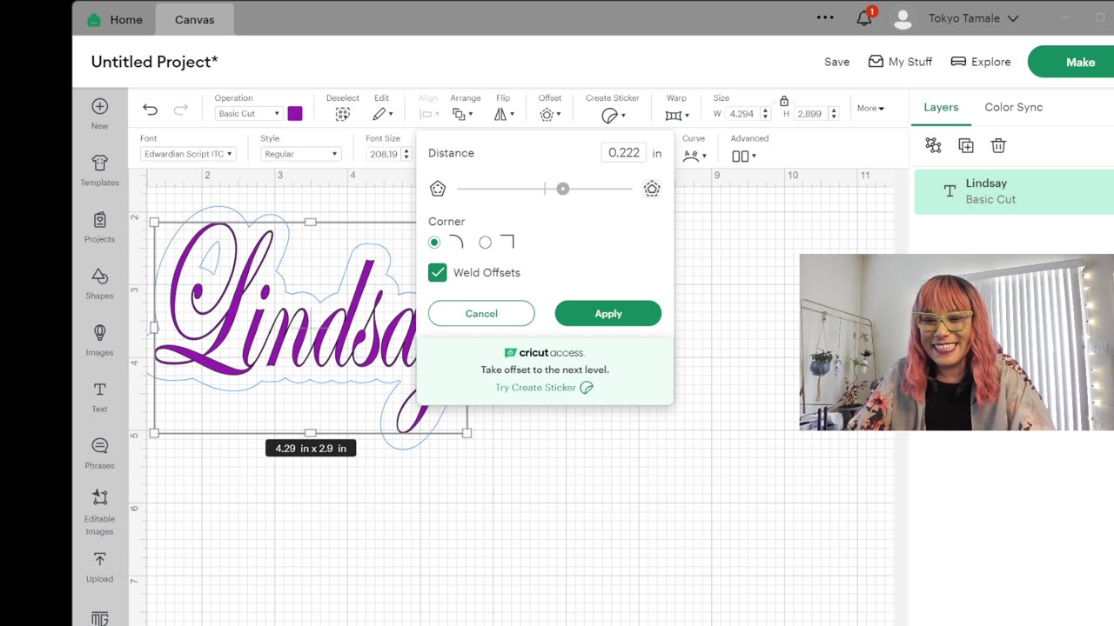The image size is (1114, 626).
Task: Click the project title Untitled Project
Action: (x=154, y=62)
